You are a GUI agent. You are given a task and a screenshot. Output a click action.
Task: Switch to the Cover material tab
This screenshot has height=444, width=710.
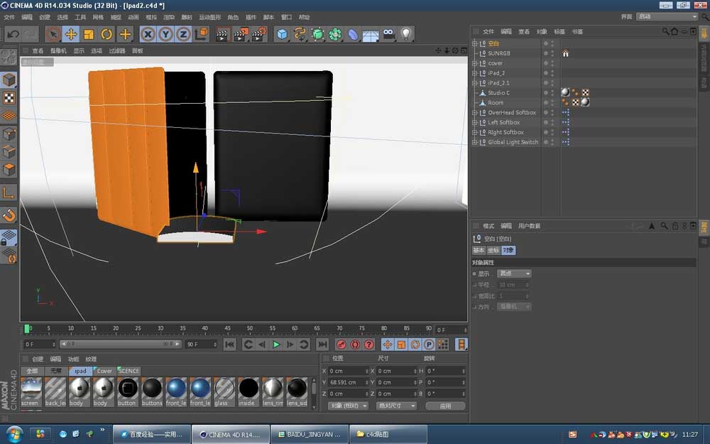click(x=104, y=371)
